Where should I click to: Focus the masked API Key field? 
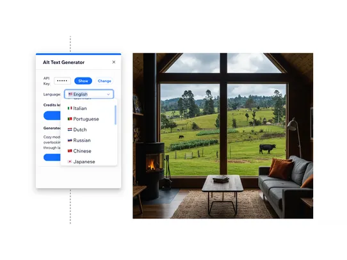(62, 81)
